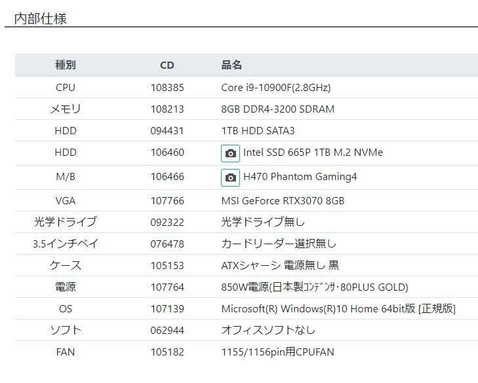Select オフィスソフトなし text
Screen dimensions: 478x383
click(x=268, y=331)
